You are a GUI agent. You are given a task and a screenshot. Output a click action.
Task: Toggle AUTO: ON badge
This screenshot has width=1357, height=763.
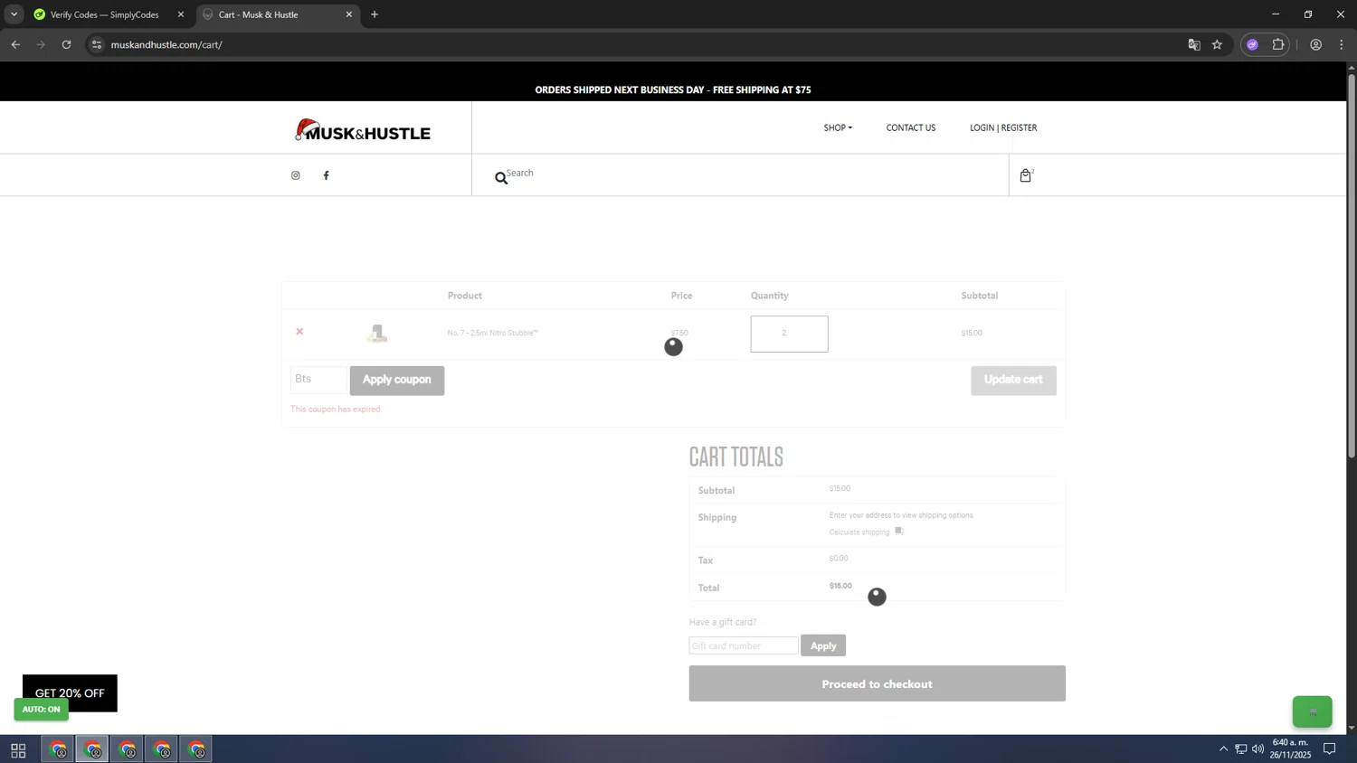pos(41,709)
